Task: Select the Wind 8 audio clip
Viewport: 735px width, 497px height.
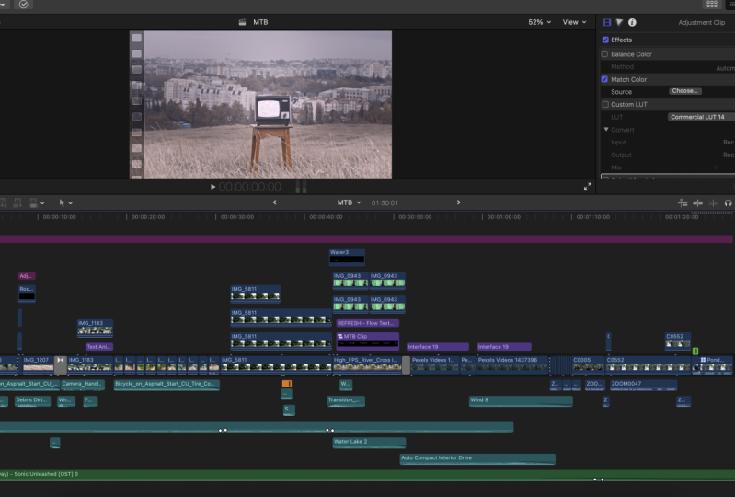Action: coord(521,401)
